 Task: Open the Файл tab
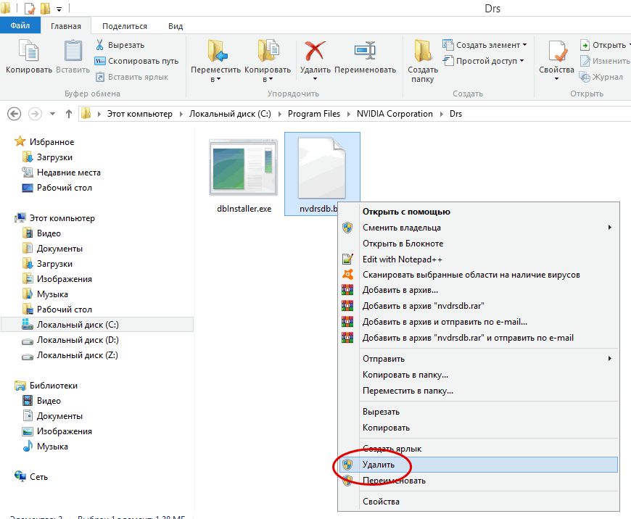coord(20,26)
